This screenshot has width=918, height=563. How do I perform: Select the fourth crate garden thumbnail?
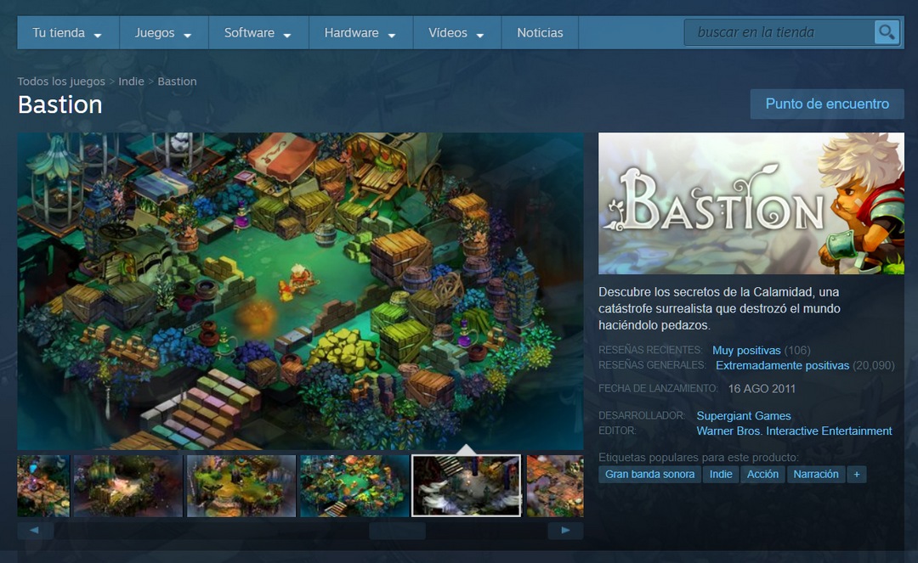click(x=354, y=486)
